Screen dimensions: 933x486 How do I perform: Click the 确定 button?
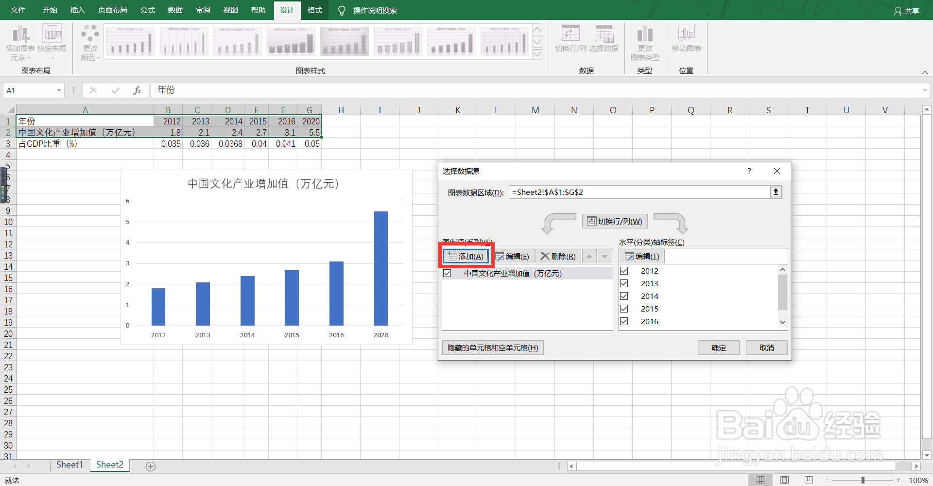(718, 347)
